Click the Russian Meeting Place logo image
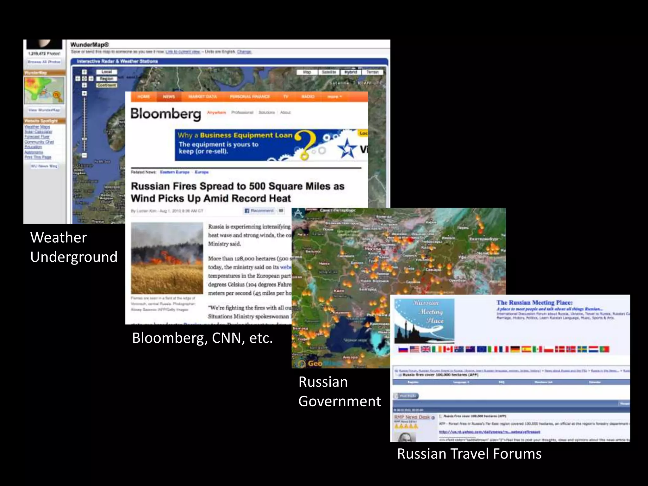The image size is (648, 486). [424, 321]
